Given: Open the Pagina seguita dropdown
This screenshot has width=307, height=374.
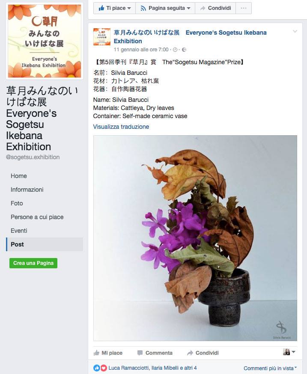Looking at the screenshot, I should pyautogui.click(x=165, y=8).
